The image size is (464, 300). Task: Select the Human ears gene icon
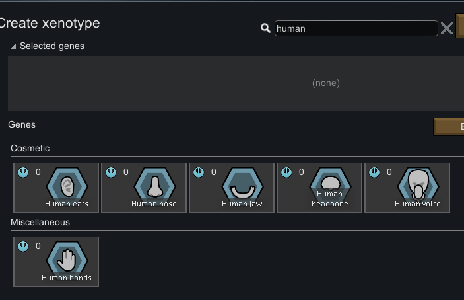click(x=67, y=186)
